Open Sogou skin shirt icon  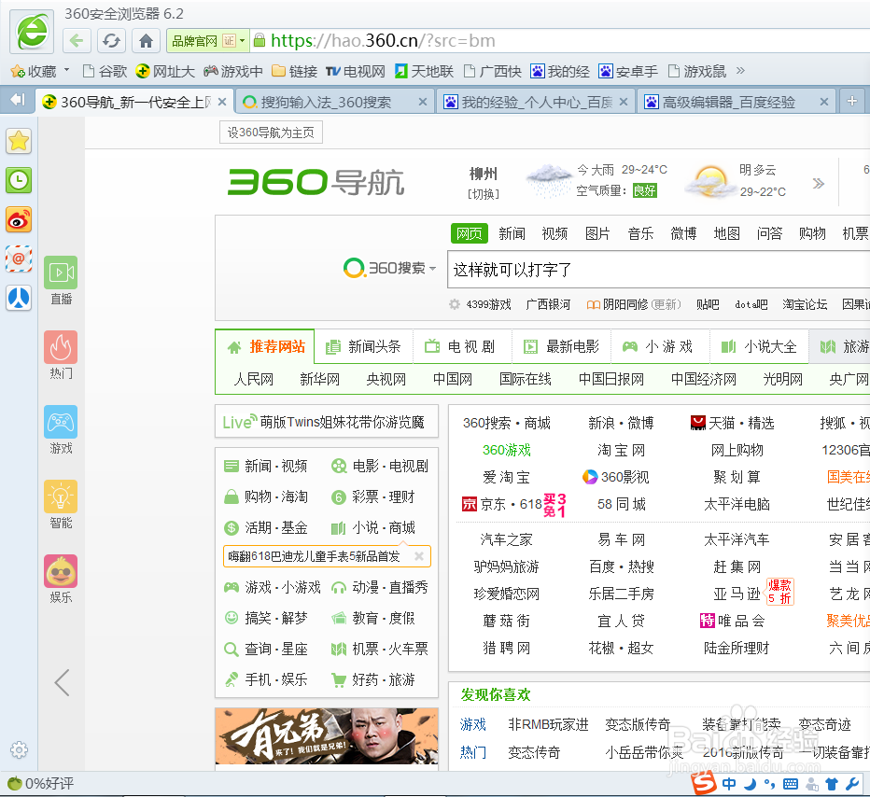831,784
